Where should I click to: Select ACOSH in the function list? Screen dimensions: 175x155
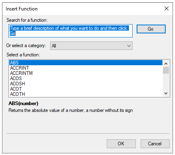coord(86,84)
